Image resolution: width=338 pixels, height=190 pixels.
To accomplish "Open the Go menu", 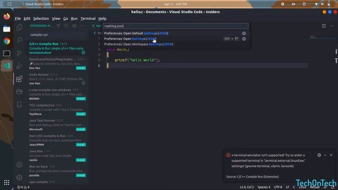I will pos(65,18).
